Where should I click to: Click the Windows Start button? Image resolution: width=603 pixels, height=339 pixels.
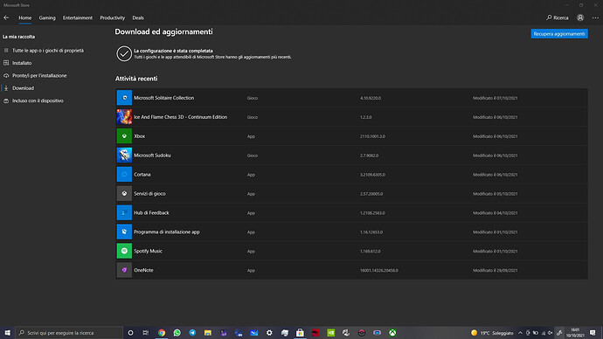7,333
